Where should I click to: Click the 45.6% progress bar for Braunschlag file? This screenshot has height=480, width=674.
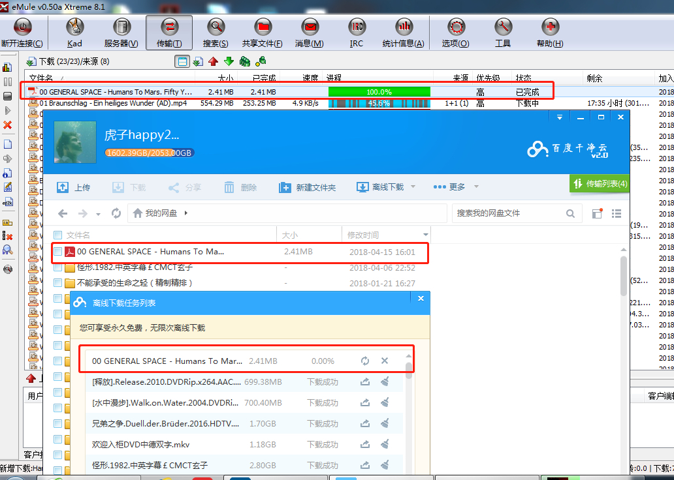(379, 103)
